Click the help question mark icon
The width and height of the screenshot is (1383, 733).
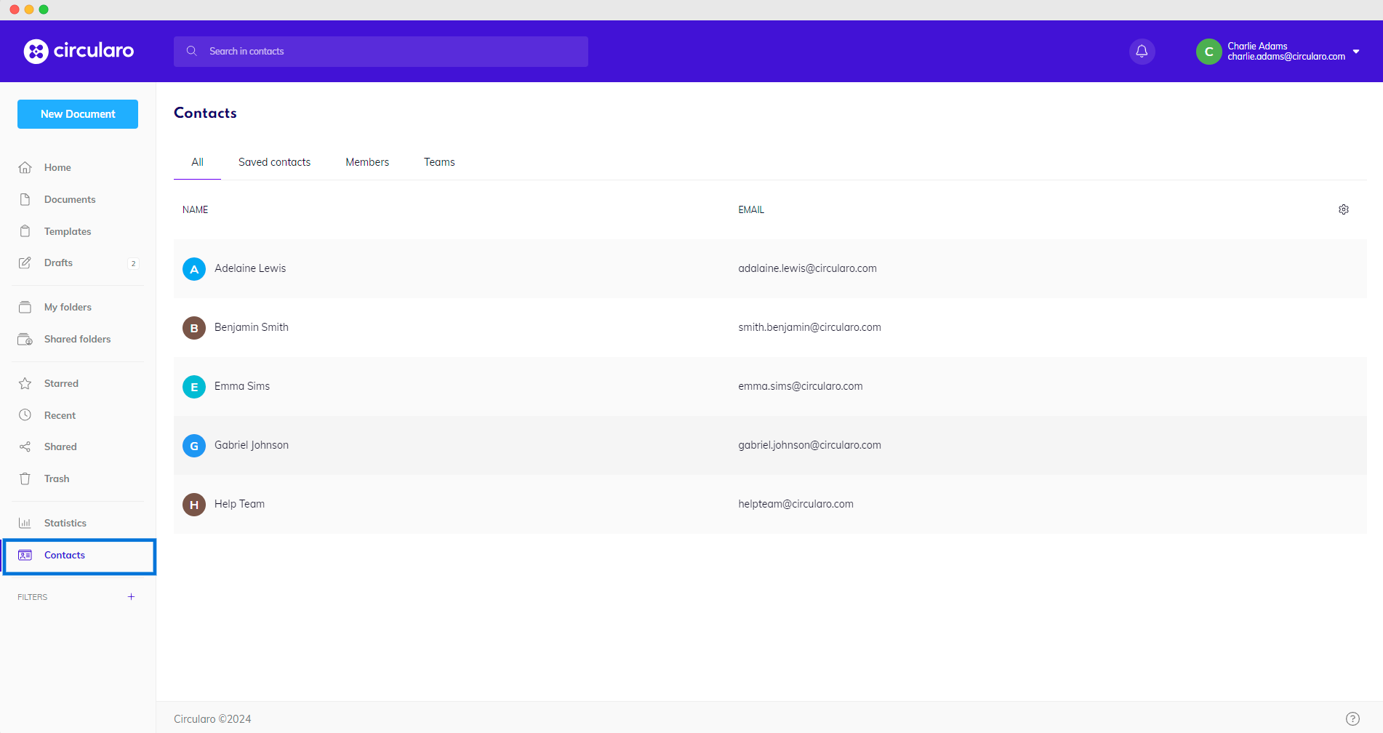1352,718
